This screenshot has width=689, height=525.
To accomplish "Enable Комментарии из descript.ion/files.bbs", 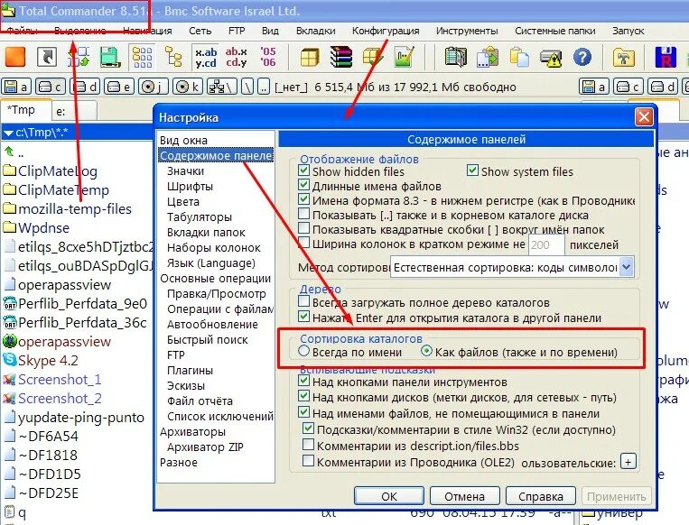I will pos(309,445).
